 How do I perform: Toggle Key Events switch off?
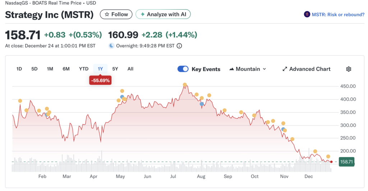[183, 69]
